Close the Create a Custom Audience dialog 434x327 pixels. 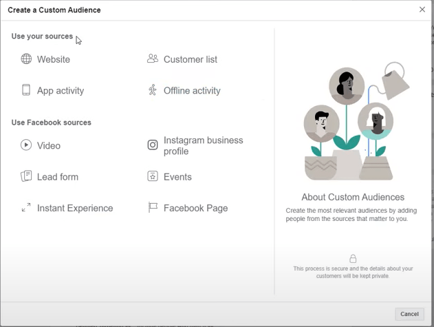(422, 10)
